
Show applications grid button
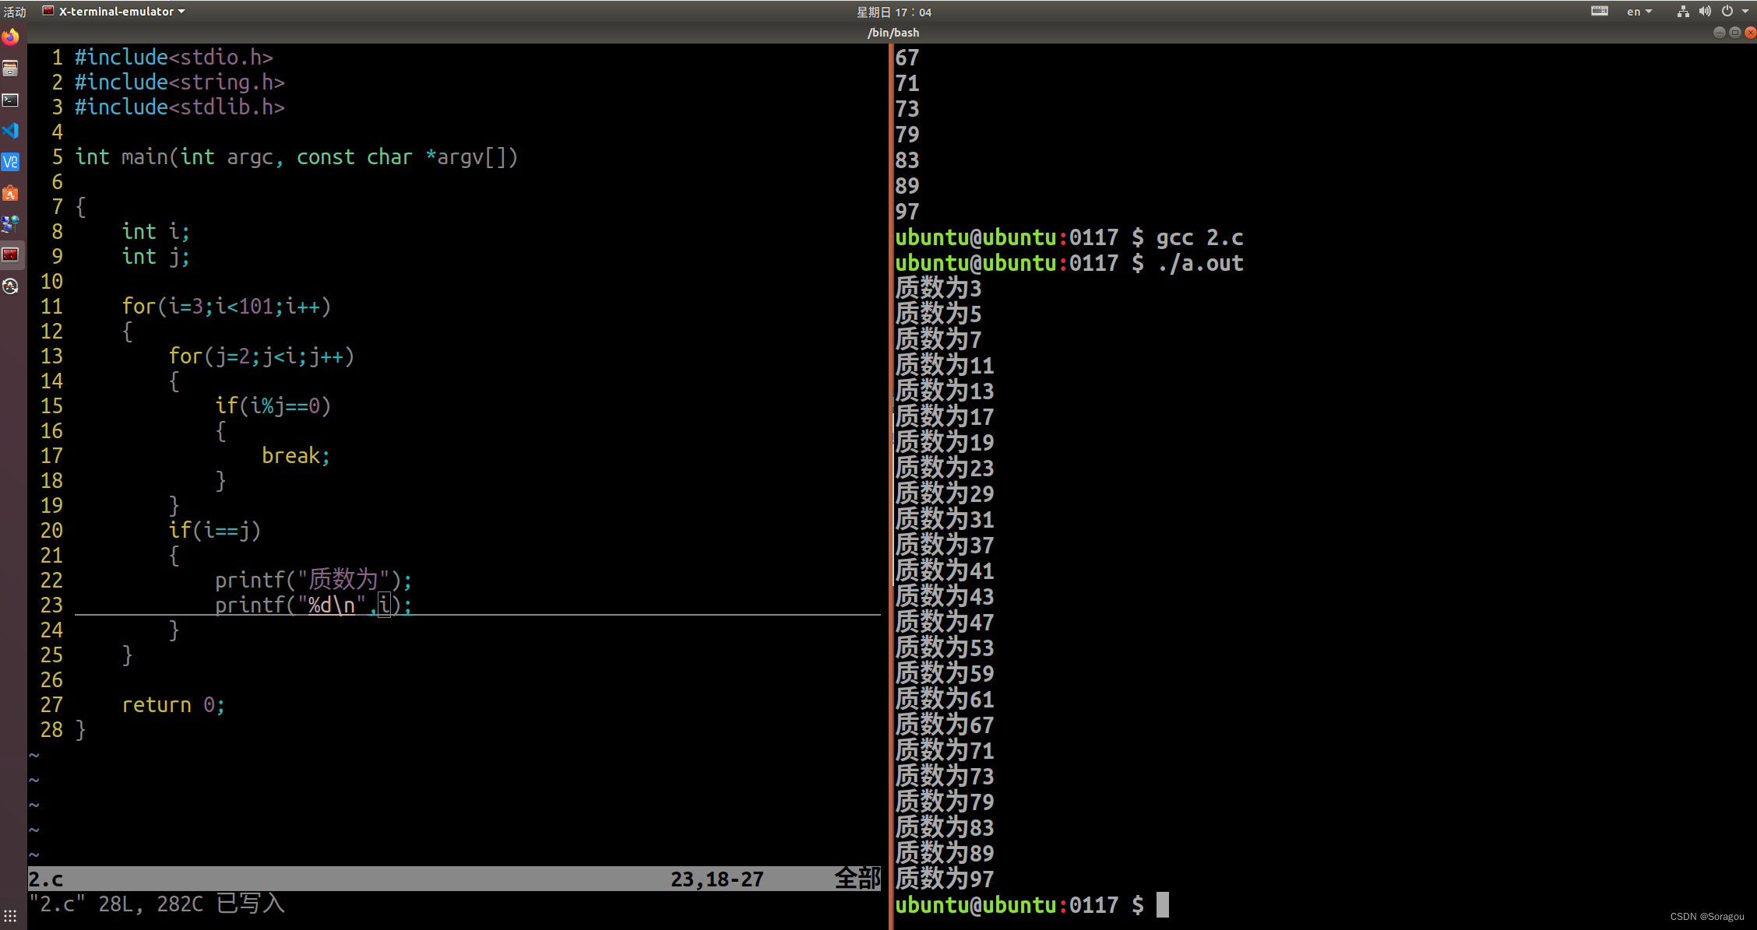click(11, 915)
